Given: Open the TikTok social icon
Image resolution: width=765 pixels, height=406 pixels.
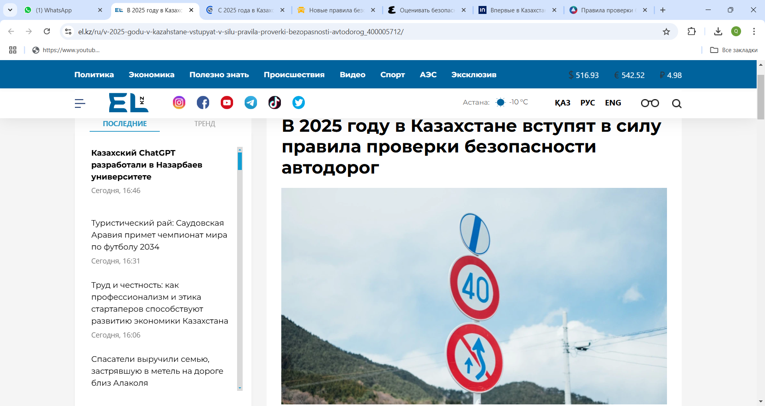Looking at the screenshot, I should coord(275,103).
